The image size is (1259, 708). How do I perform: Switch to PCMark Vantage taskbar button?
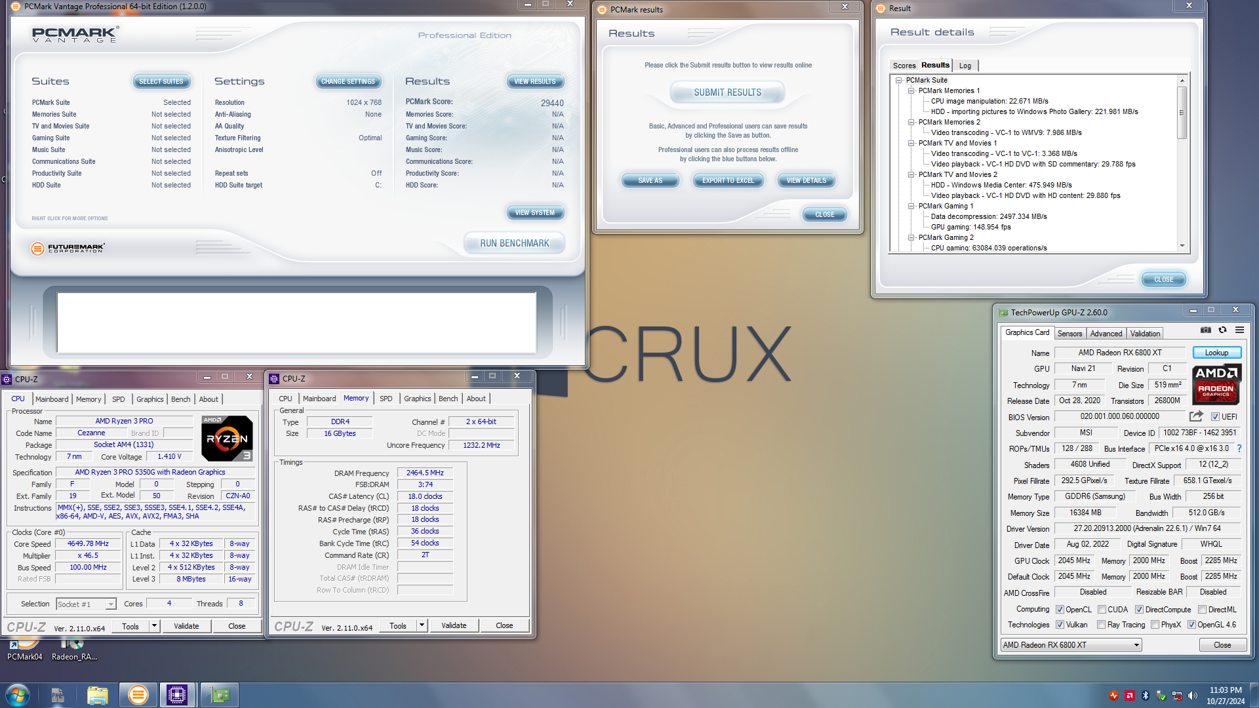(x=138, y=695)
